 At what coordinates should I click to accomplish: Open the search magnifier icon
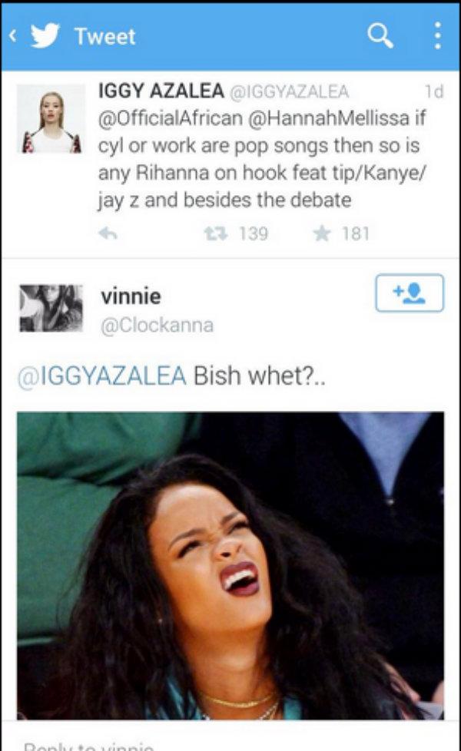[380, 36]
